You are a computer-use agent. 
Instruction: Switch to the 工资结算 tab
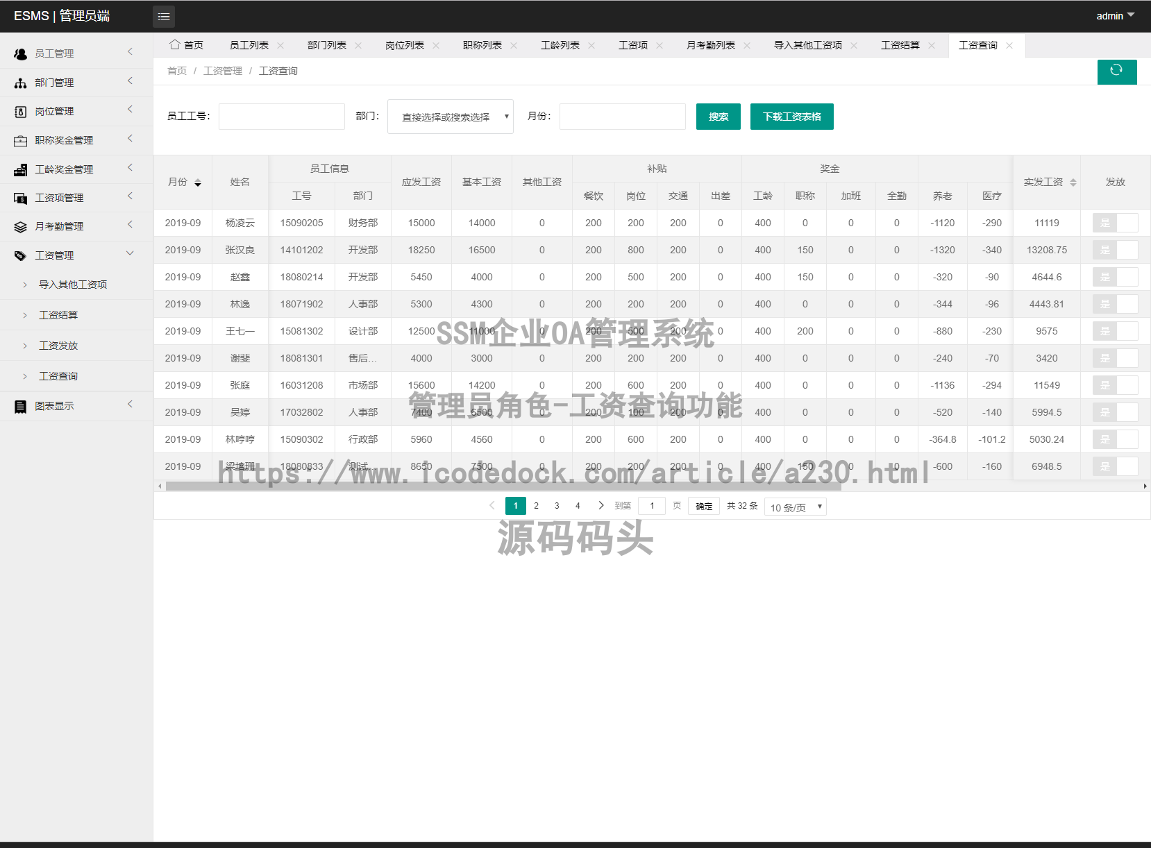click(900, 44)
